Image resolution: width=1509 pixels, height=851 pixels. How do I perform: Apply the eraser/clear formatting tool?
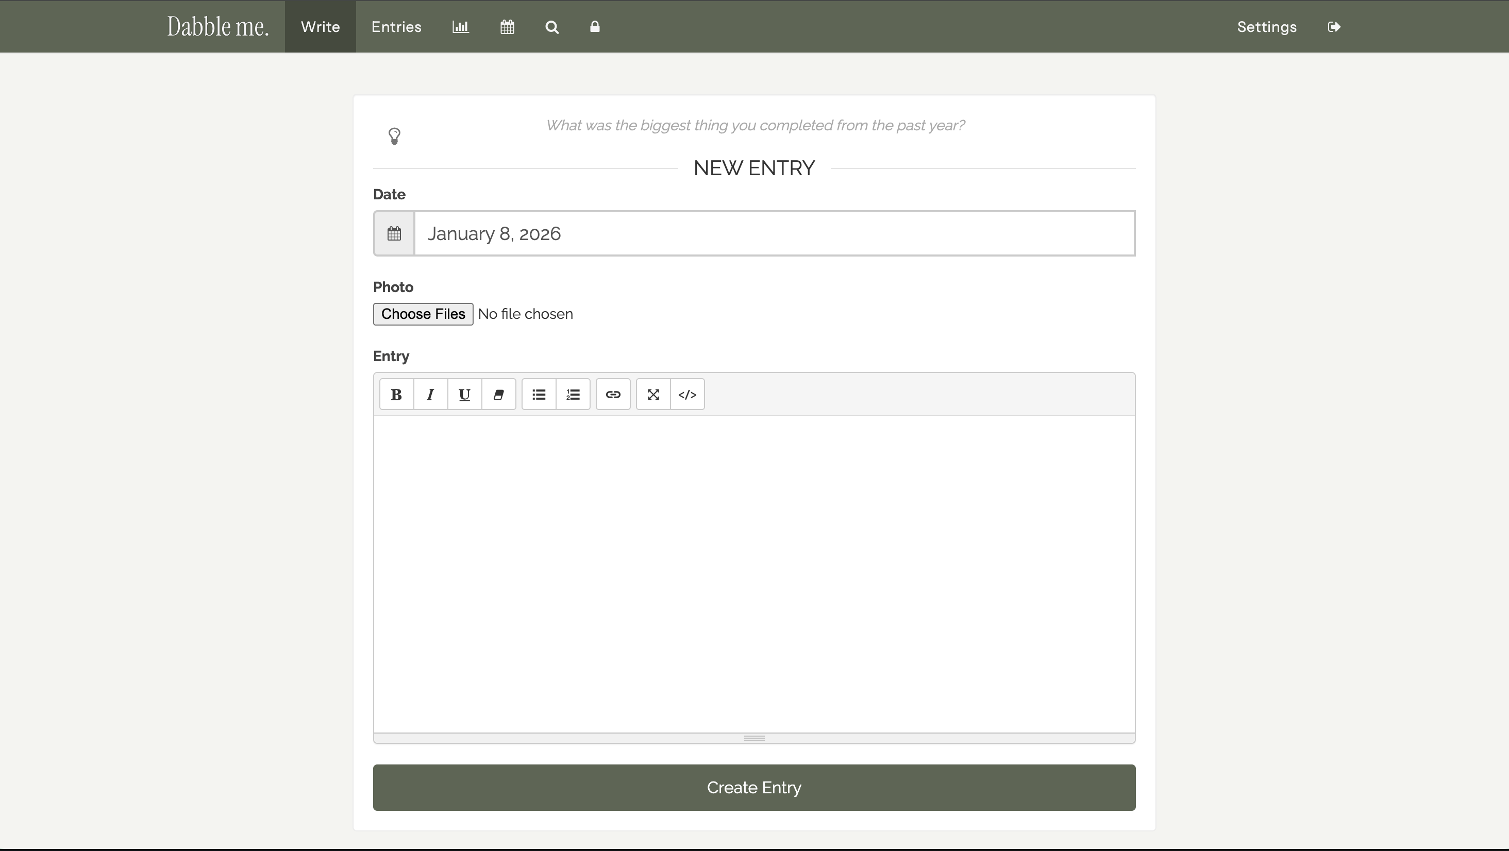coord(498,394)
